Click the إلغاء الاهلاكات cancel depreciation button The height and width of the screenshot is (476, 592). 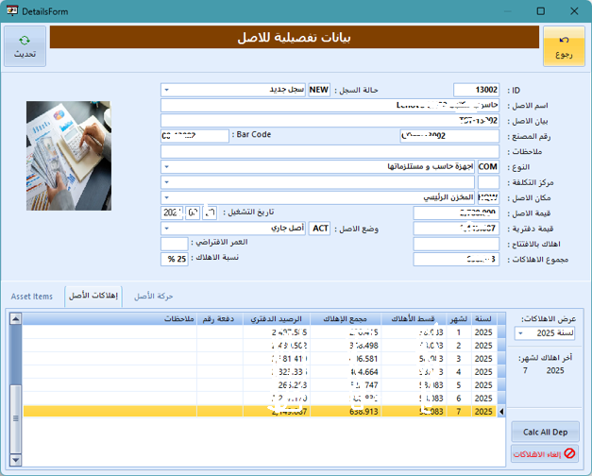coord(545,453)
